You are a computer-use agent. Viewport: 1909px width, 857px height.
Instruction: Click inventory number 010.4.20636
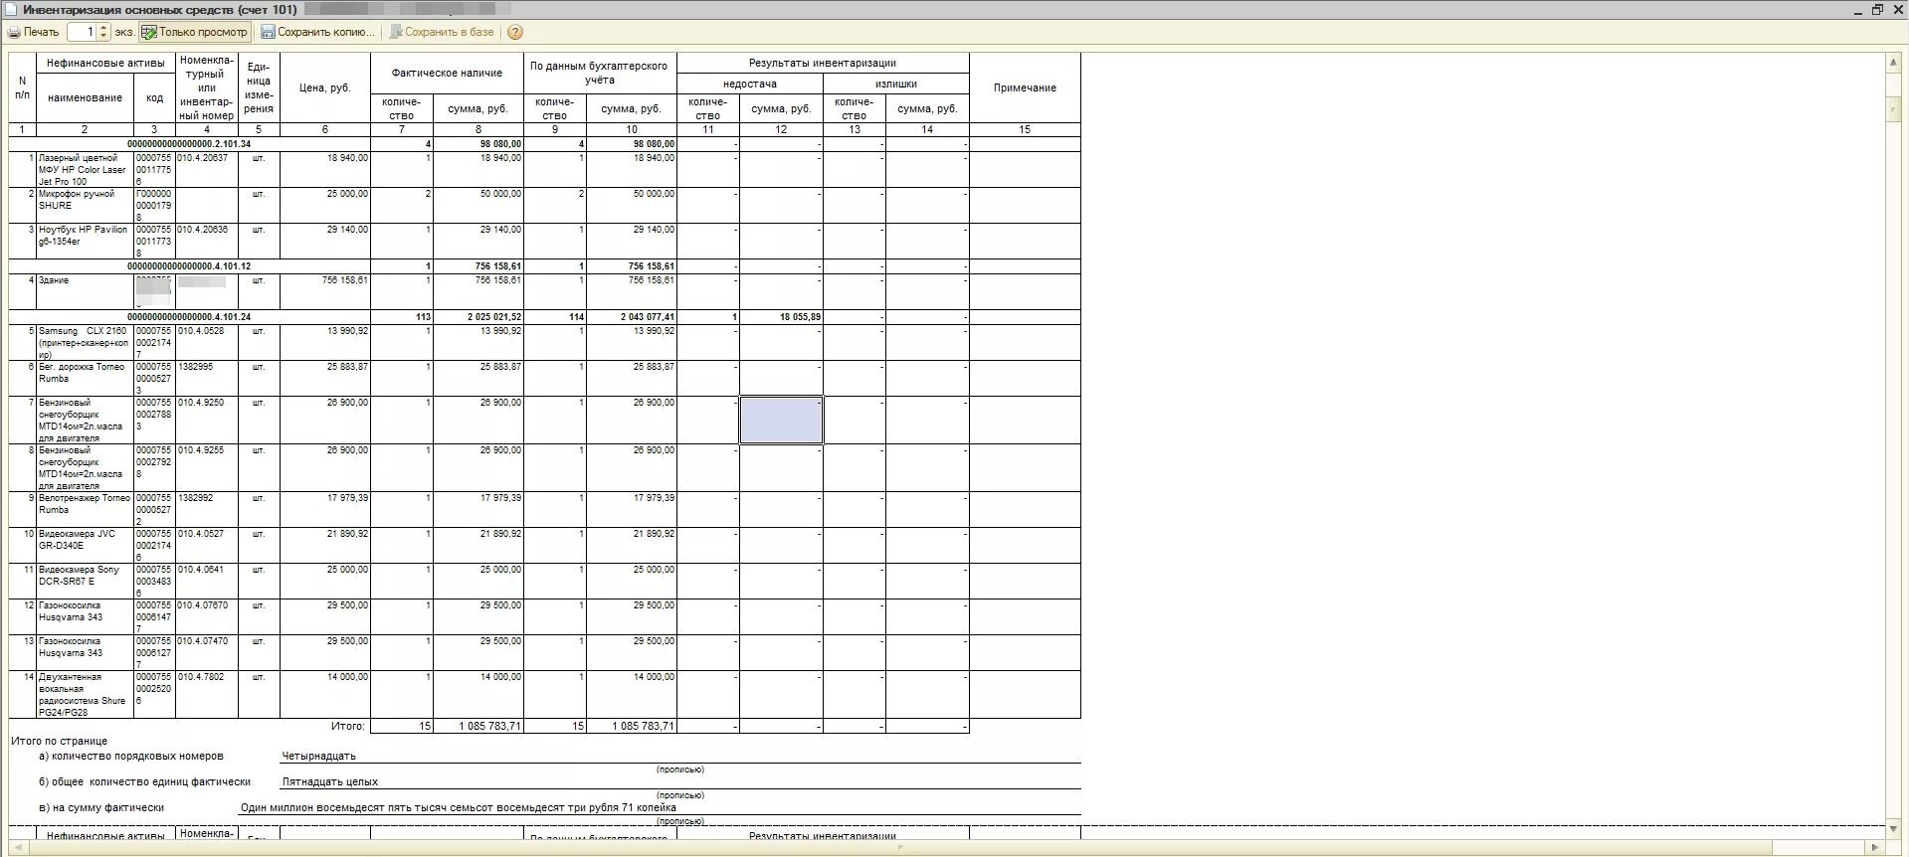point(202,230)
